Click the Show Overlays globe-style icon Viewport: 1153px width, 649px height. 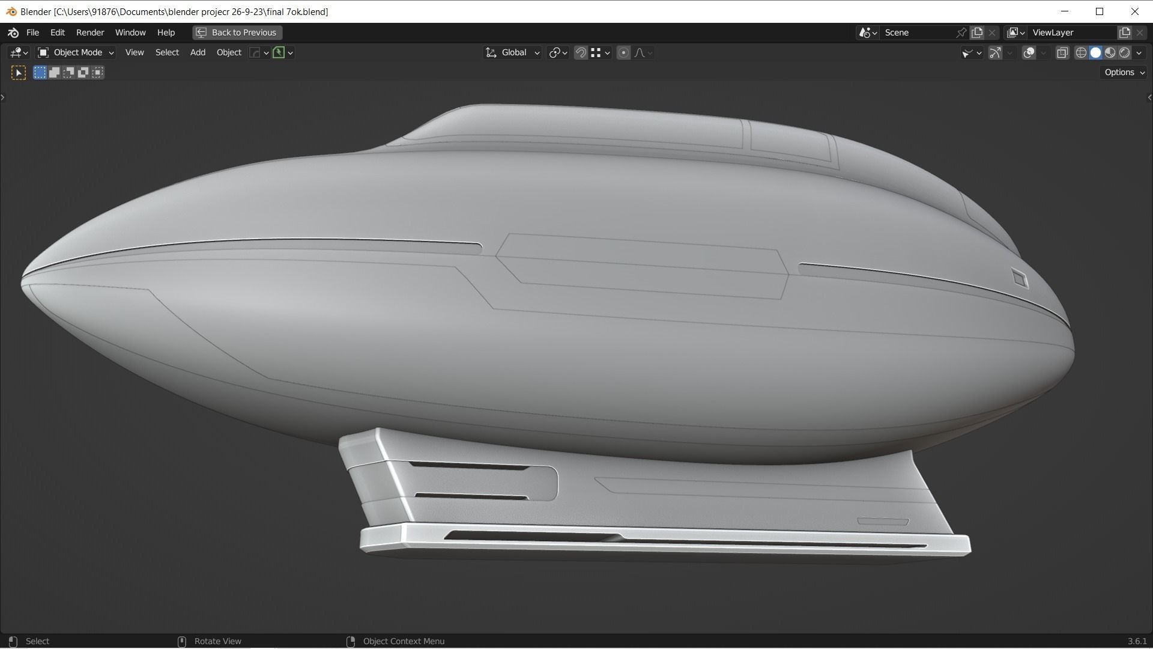coord(1029,53)
